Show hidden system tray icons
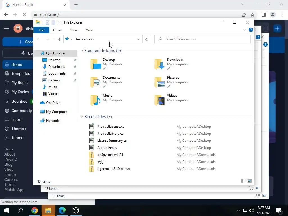Viewport: 288px width, 216px height. (x=238, y=210)
